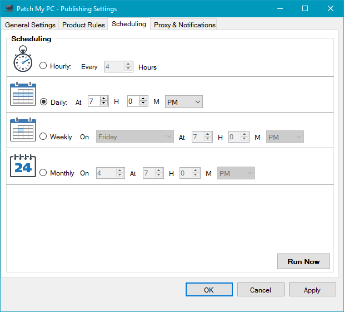Increase the Hourly interval with up arrow
The width and height of the screenshot is (344, 312).
[128, 64]
